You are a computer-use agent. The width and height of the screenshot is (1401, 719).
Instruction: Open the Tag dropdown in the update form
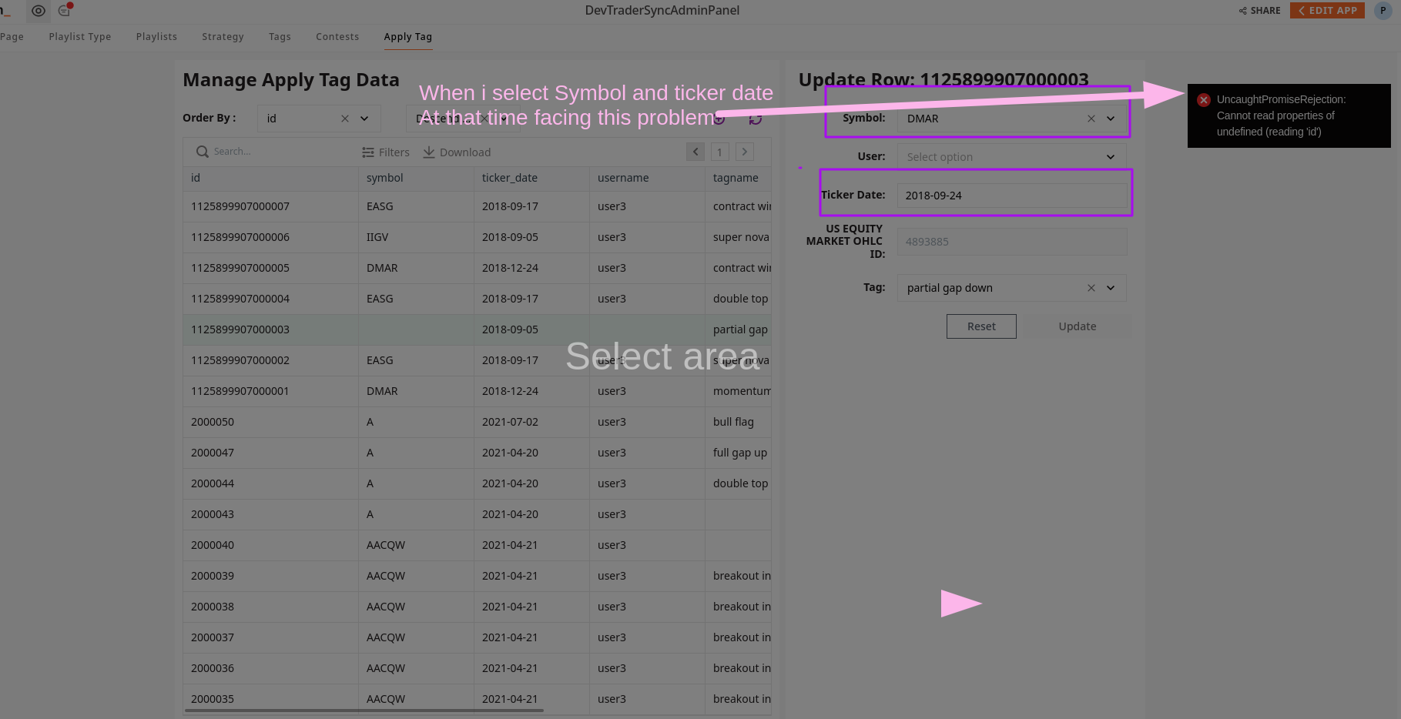(1110, 287)
